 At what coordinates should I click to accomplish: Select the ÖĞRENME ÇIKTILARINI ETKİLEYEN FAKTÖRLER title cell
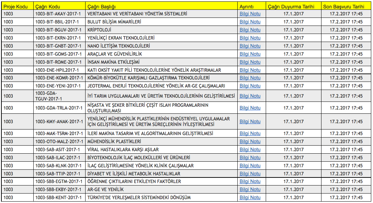coord(134,181)
